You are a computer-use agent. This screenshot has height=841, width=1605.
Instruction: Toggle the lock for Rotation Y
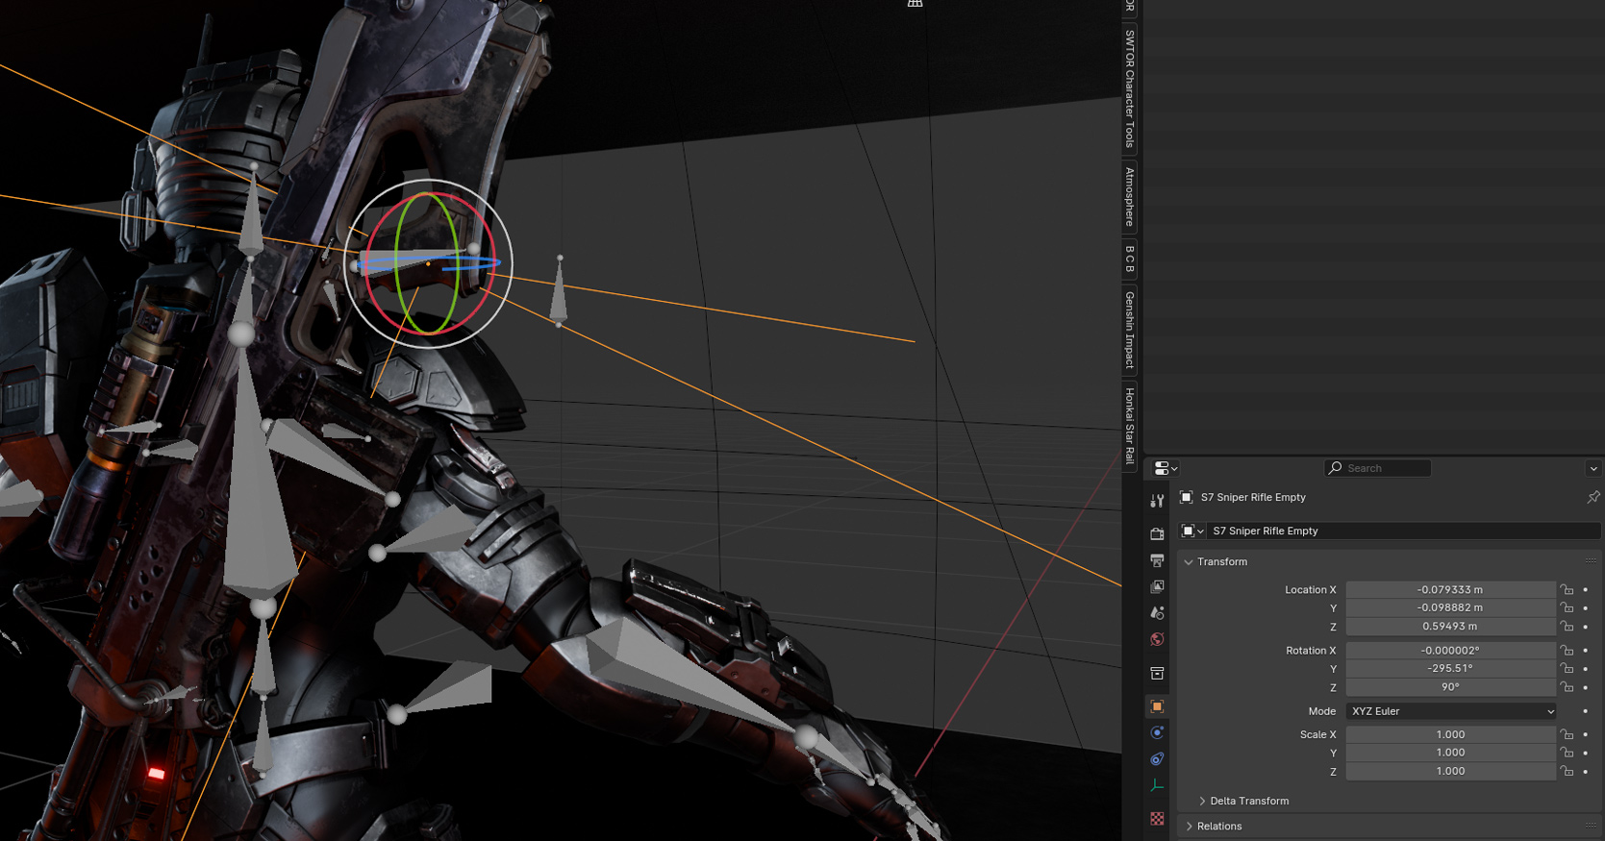click(1567, 668)
